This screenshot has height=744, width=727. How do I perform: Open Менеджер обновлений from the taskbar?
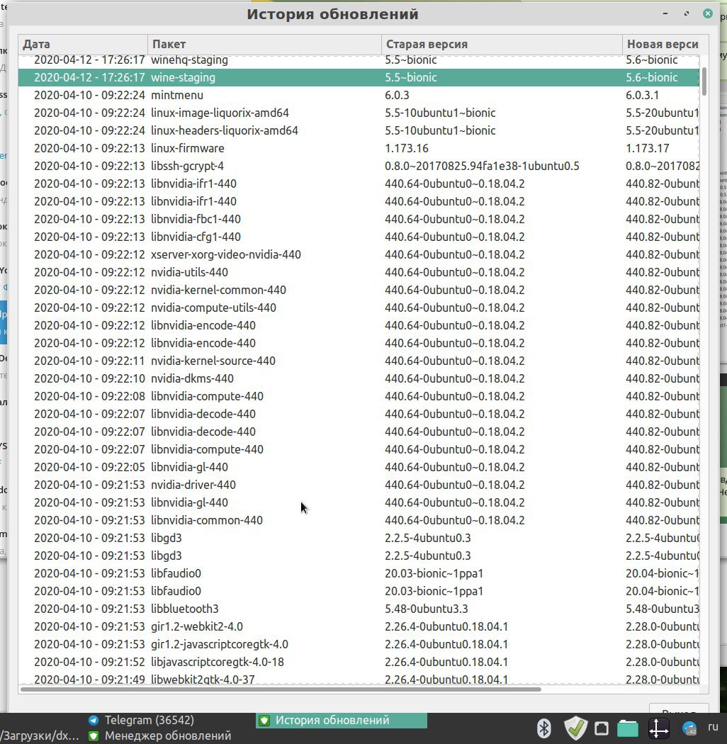(160, 736)
